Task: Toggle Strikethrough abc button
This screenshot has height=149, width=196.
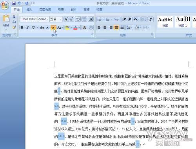Action: coord(42,28)
